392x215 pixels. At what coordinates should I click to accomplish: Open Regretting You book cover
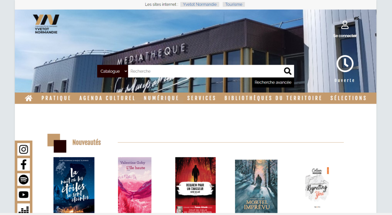click(317, 187)
